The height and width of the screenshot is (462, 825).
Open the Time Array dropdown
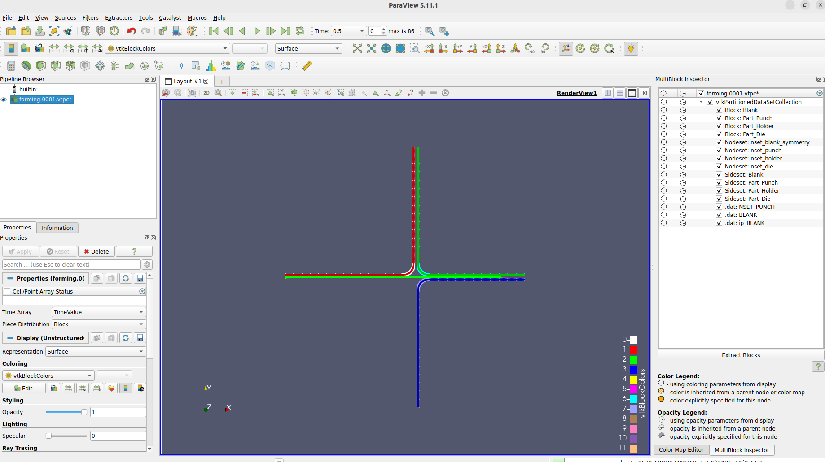(x=98, y=312)
